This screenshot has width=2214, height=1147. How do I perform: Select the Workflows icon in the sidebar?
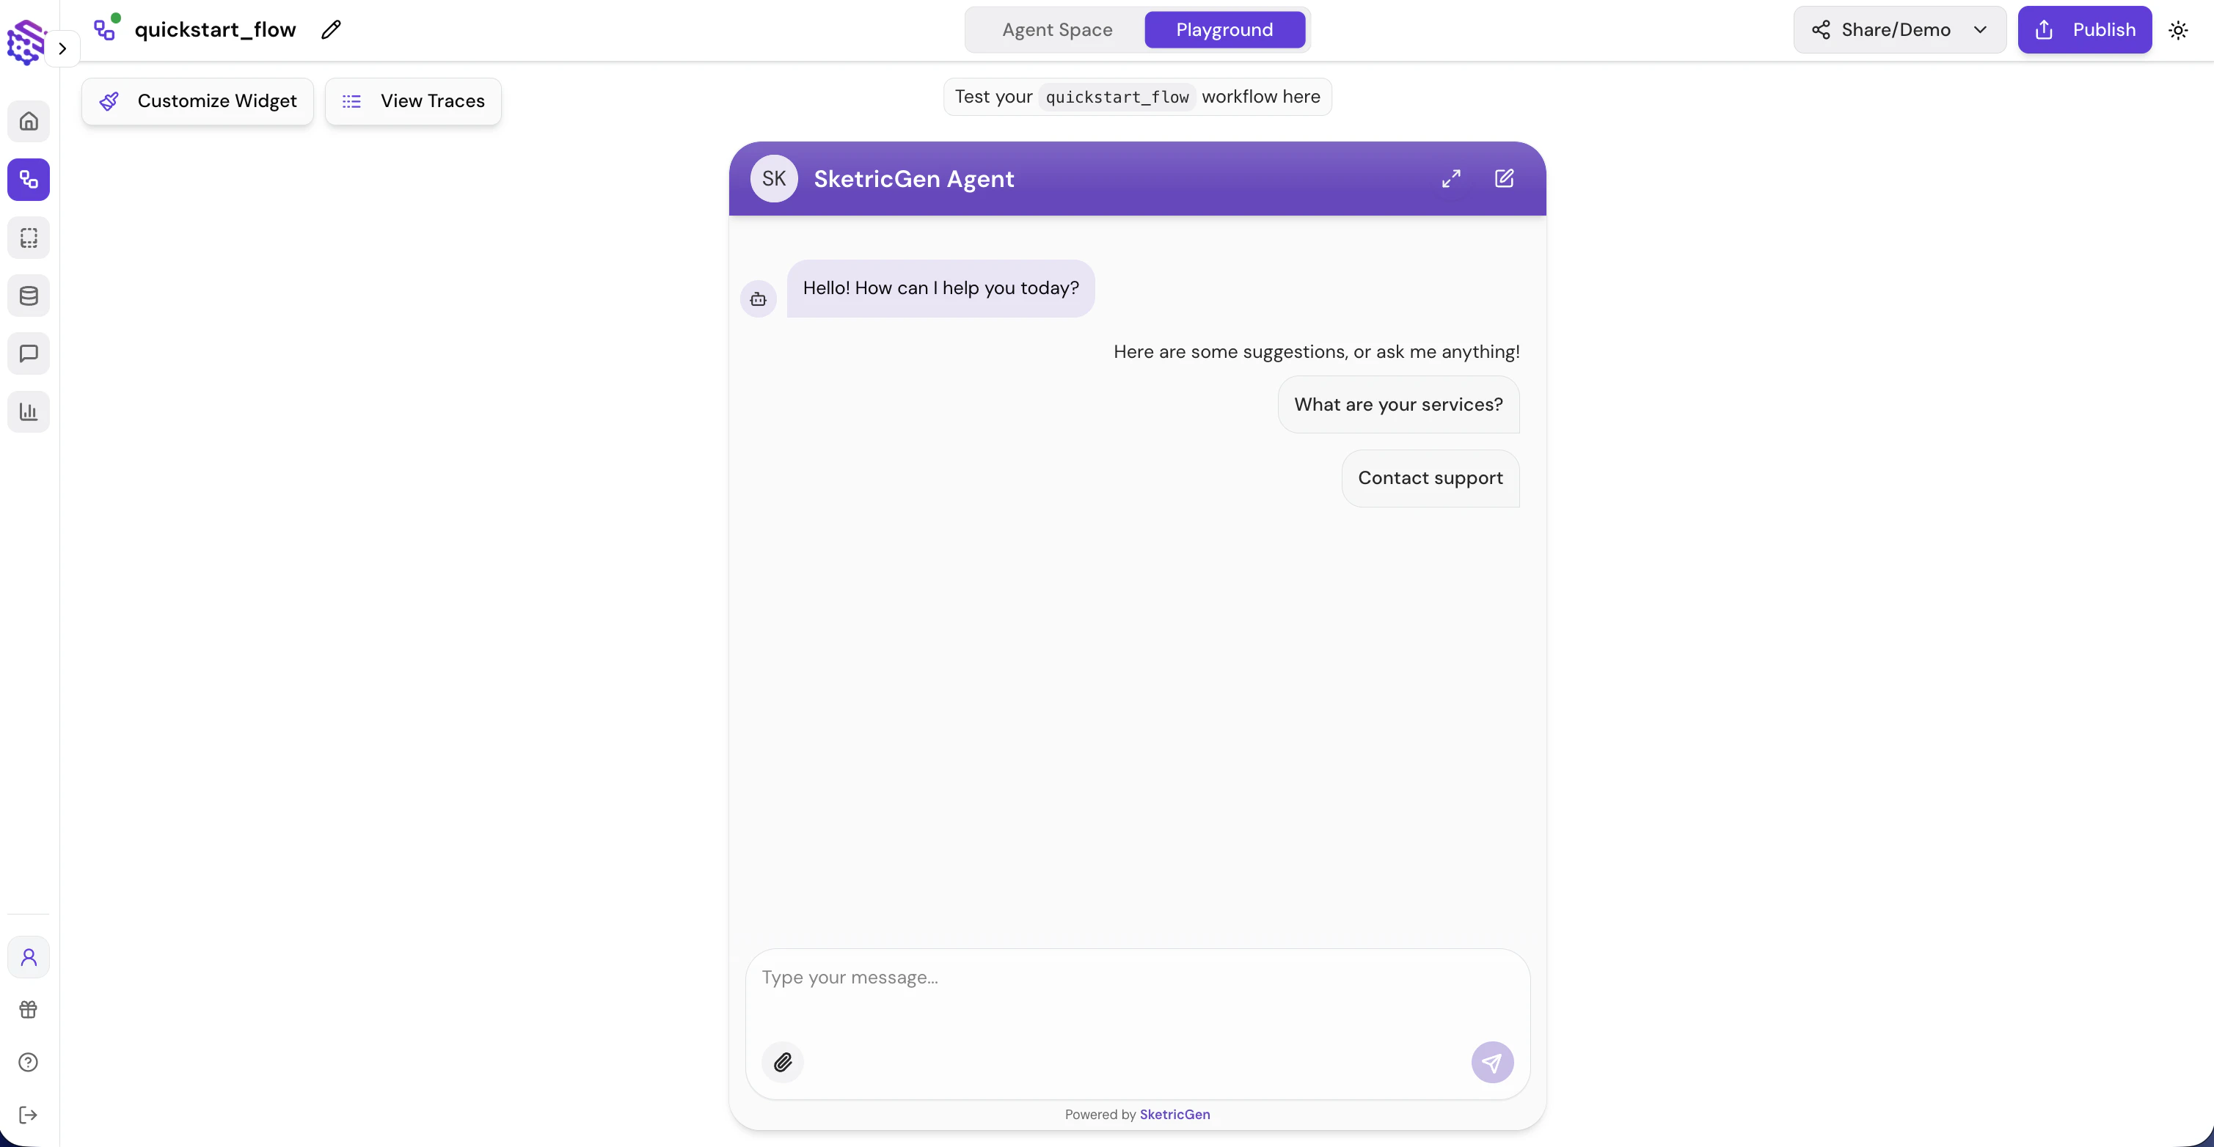[29, 180]
